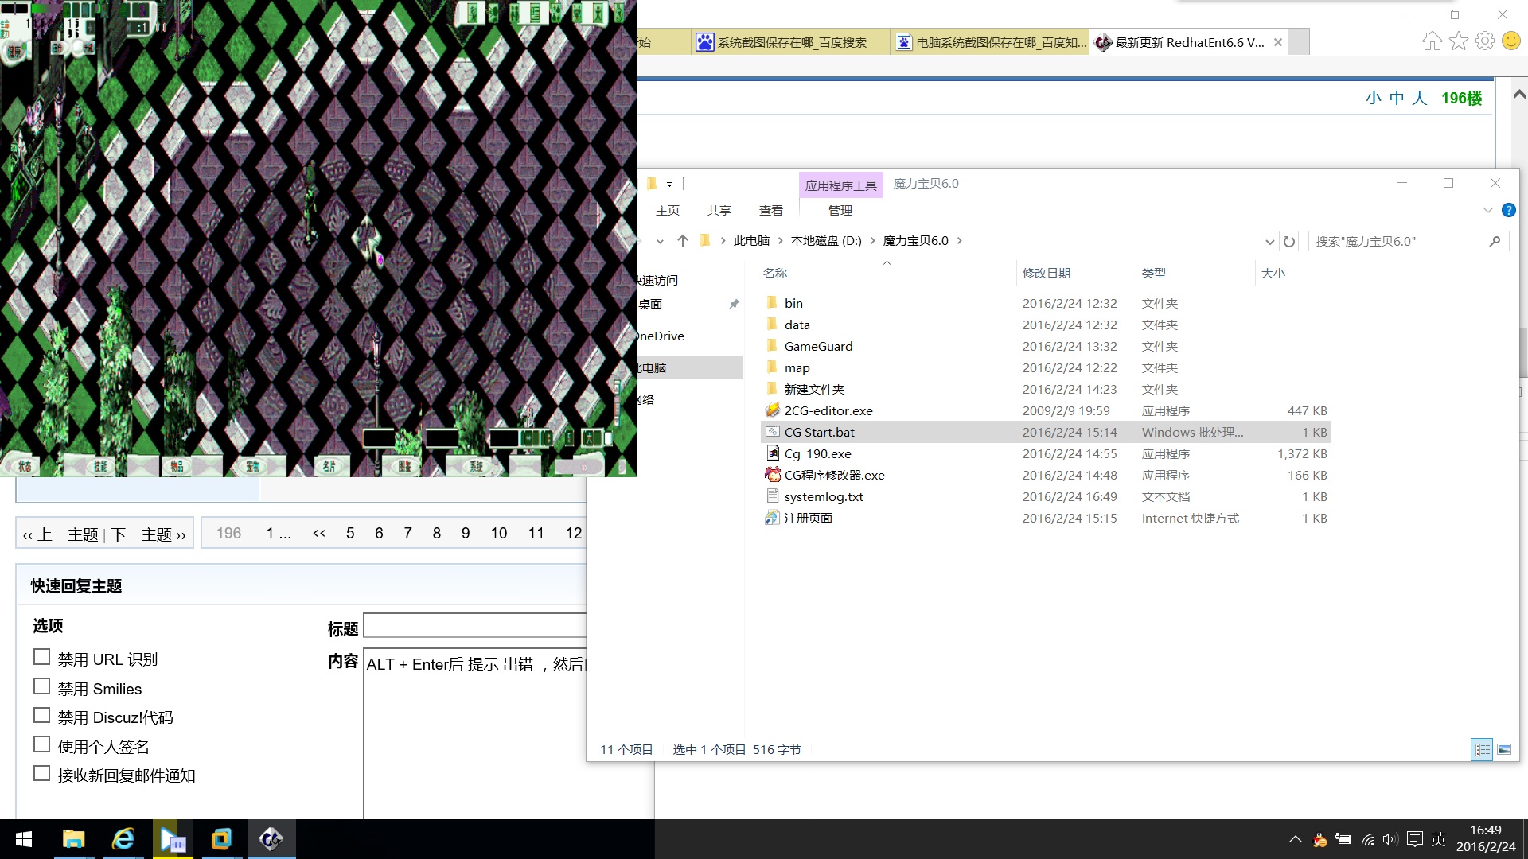Click the browser home icon
Viewport: 1528px width, 859px height.
1432,41
